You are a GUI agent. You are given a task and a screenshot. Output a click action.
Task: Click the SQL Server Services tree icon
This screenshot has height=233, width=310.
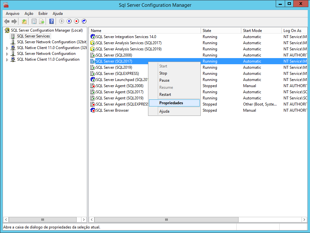click(13, 36)
